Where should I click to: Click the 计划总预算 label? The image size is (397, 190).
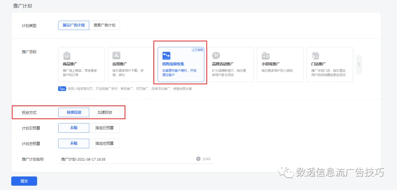coord(31,144)
